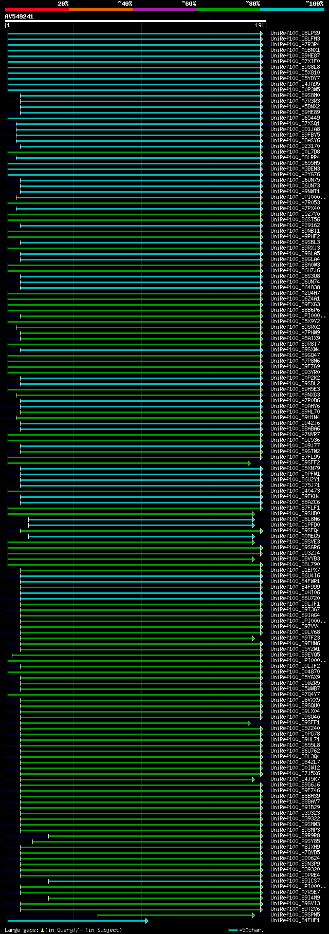Click label UniRef100_Q6Z4A1
Viewport: 329px width, 934px height.
point(295,299)
